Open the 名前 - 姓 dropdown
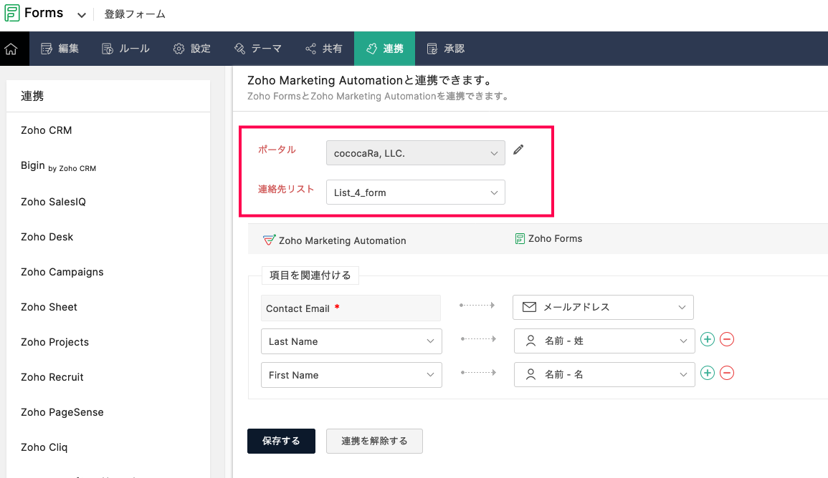 (604, 341)
